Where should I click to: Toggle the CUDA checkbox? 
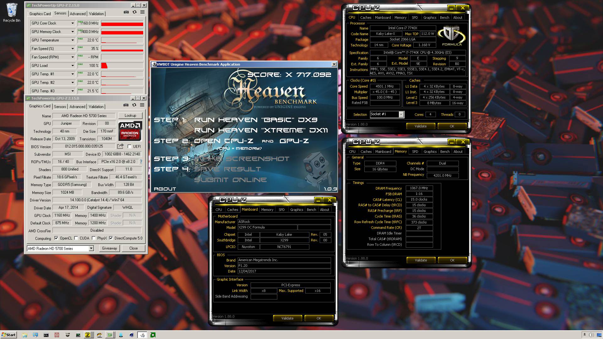click(76, 238)
